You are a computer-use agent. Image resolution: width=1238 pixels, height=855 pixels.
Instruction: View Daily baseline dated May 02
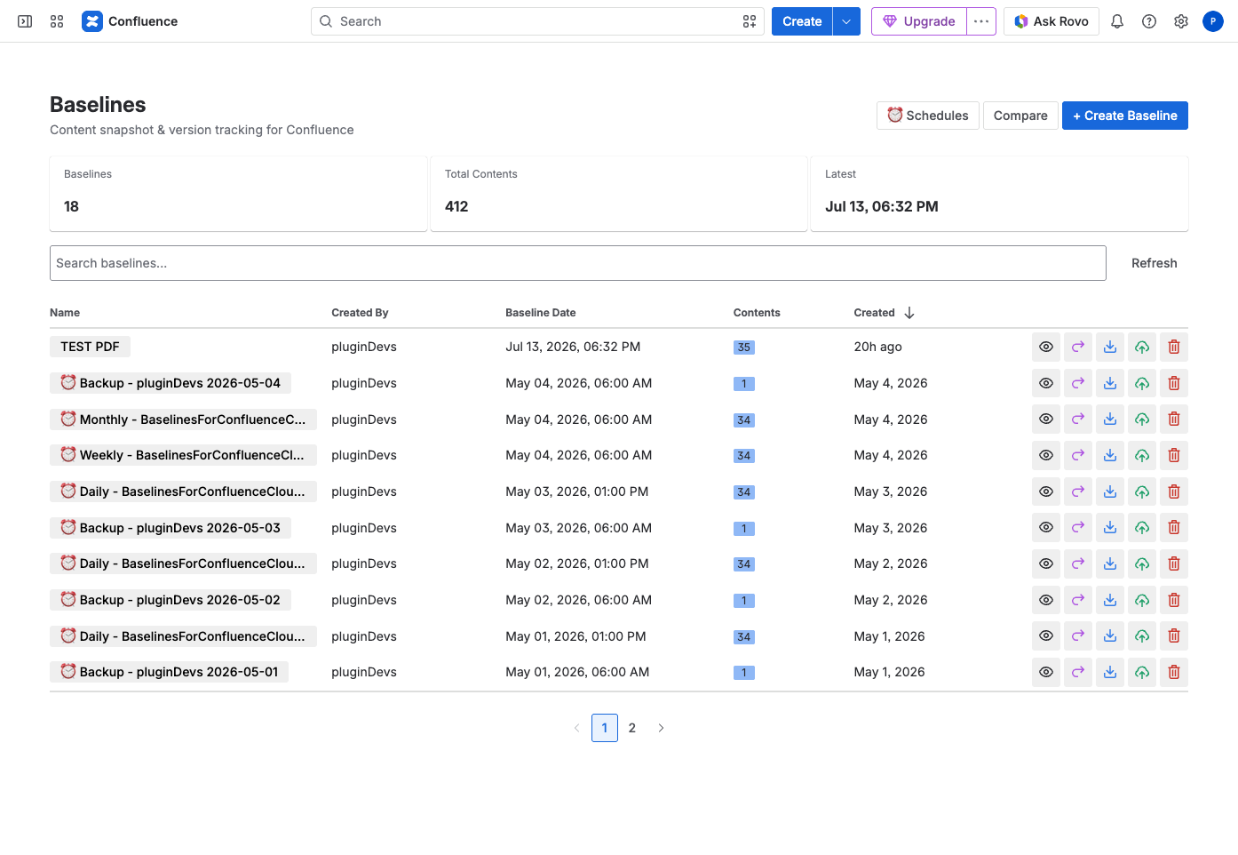tap(1046, 563)
